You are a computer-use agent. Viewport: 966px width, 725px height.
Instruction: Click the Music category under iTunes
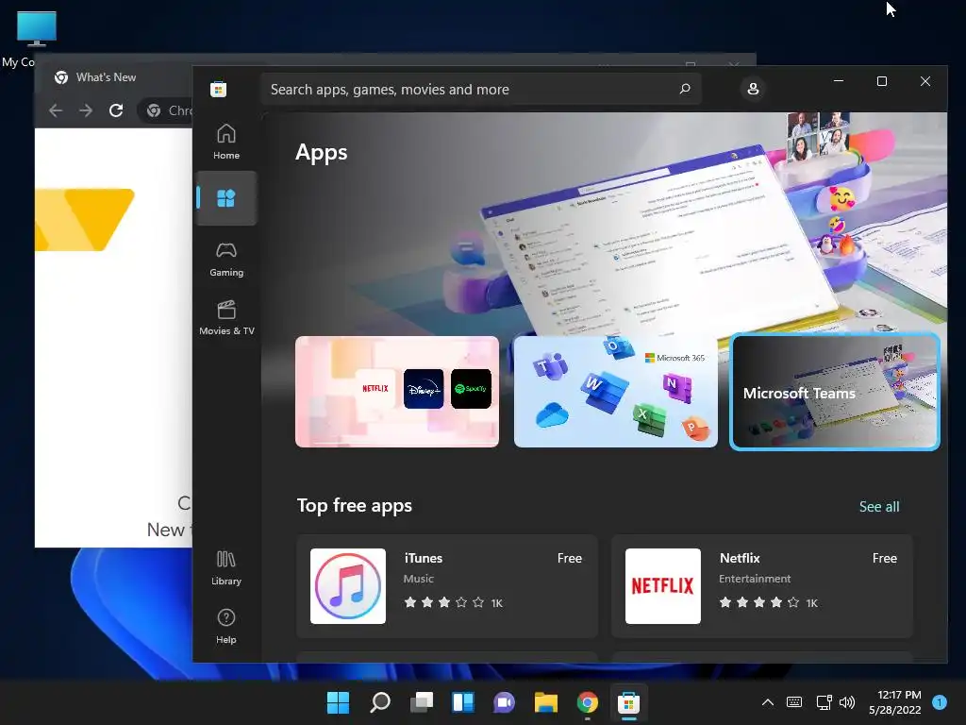(x=418, y=579)
